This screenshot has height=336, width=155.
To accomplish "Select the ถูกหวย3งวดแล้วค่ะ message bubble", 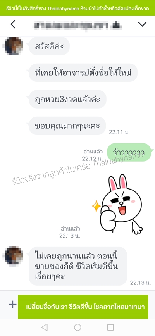I will click(67, 99).
